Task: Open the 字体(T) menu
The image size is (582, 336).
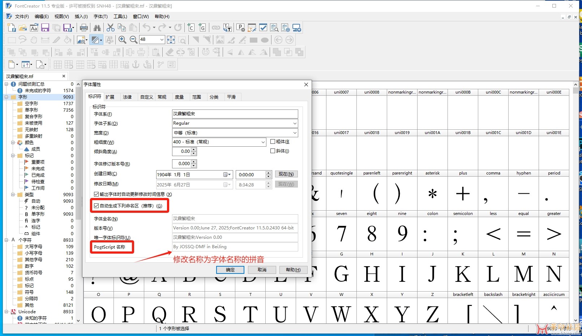Action: (100, 17)
